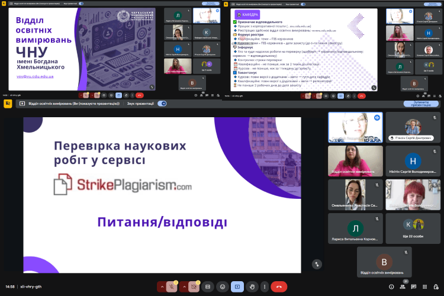Screen dimensions: 444x296
Task: Toggle 'Звук презентації' switch in bottom window
Action: [162, 104]
